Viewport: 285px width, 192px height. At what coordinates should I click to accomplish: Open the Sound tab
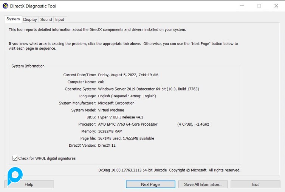[46, 20]
